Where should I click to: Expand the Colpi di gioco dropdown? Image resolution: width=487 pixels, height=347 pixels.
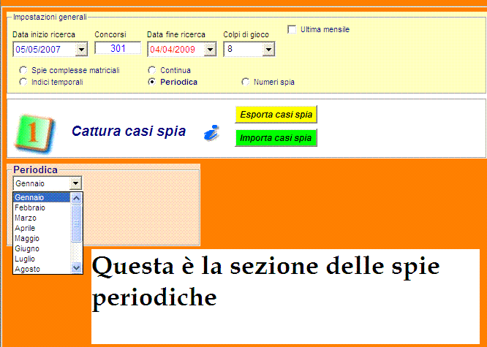pyautogui.click(x=268, y=50)
